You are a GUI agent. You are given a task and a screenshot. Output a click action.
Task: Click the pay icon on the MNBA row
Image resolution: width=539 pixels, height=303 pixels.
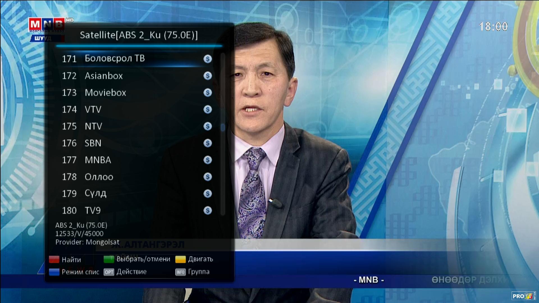pyautogui.click(x=207, y=160)
